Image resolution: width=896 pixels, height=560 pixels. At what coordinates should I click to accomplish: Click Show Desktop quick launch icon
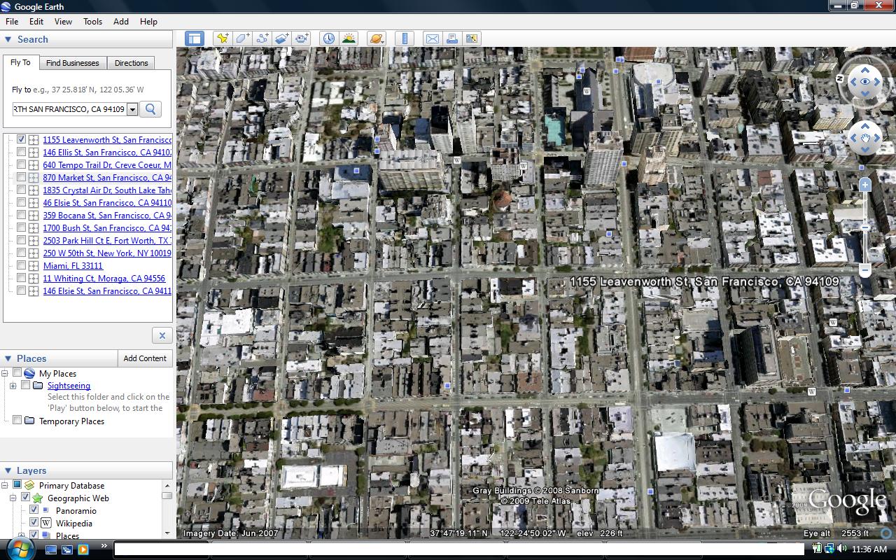(51, 549)
